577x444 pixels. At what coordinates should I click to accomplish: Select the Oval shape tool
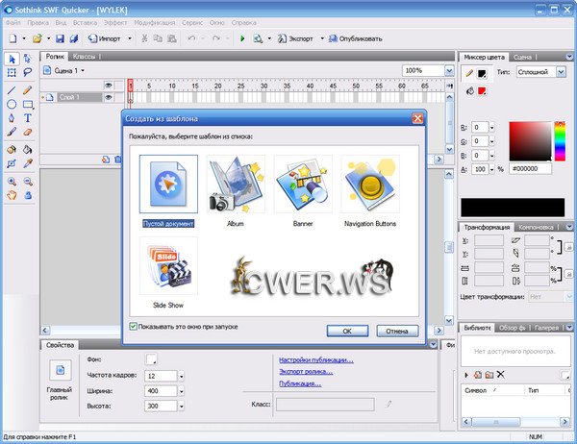pyautogui.click(x=12, y=104)
